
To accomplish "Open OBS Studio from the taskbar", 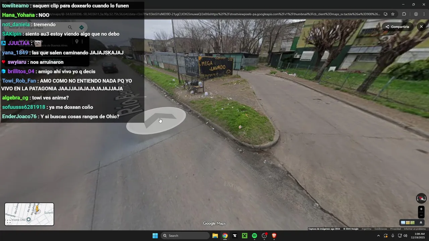I will 264,236.
